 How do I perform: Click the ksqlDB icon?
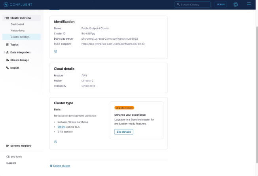coord(8,68)
